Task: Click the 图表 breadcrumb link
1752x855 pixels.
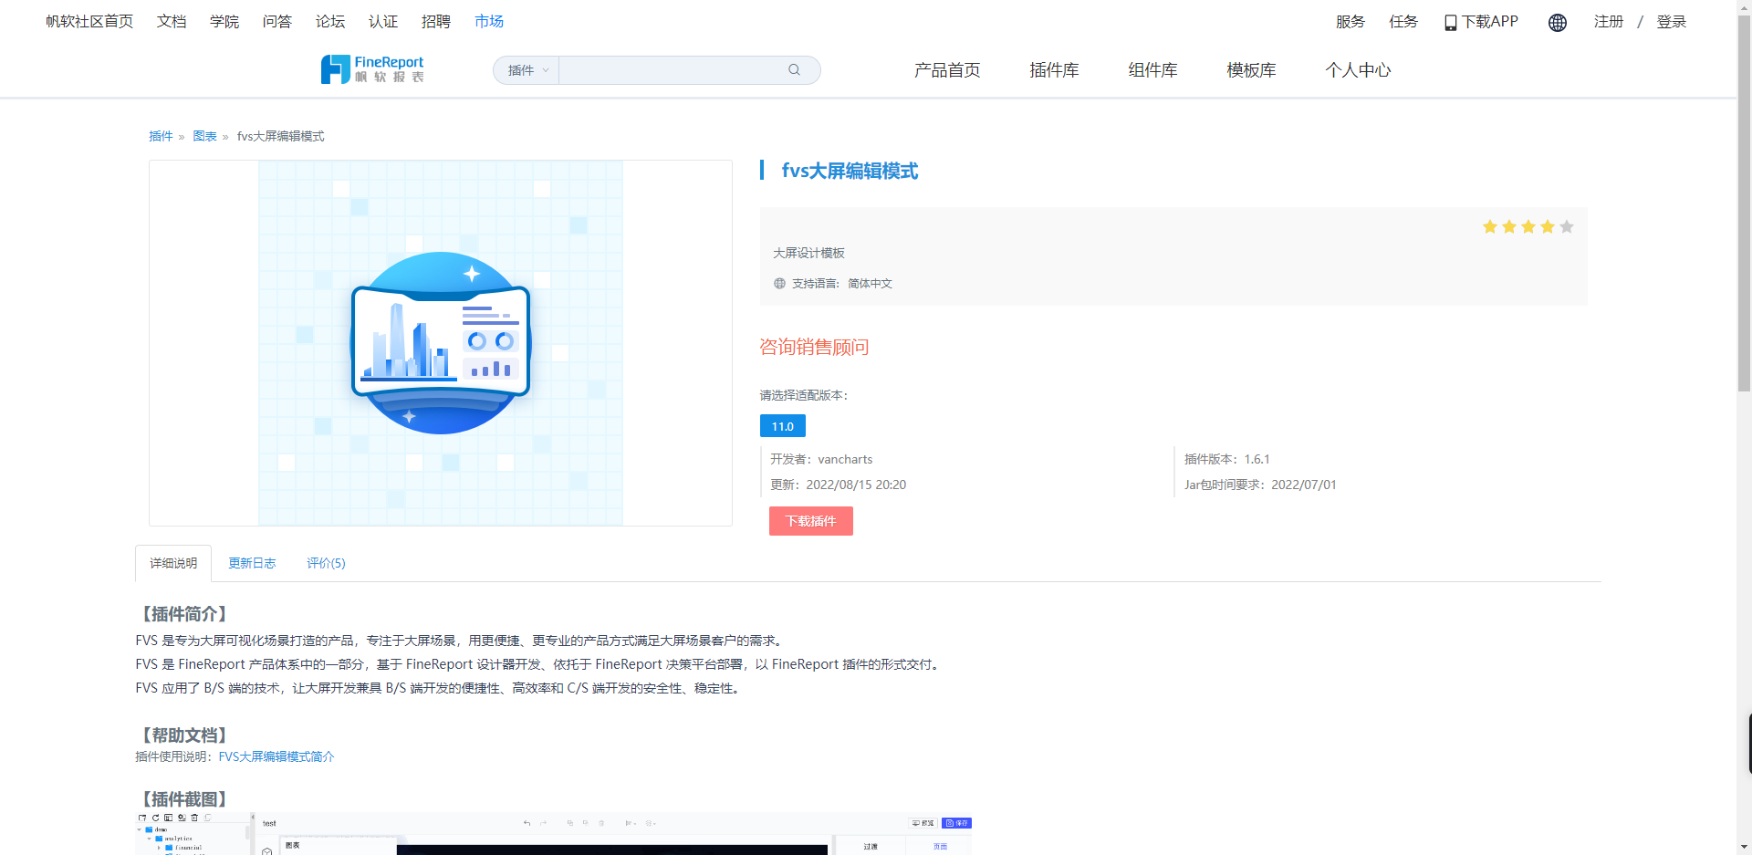Action: [204, 136]
